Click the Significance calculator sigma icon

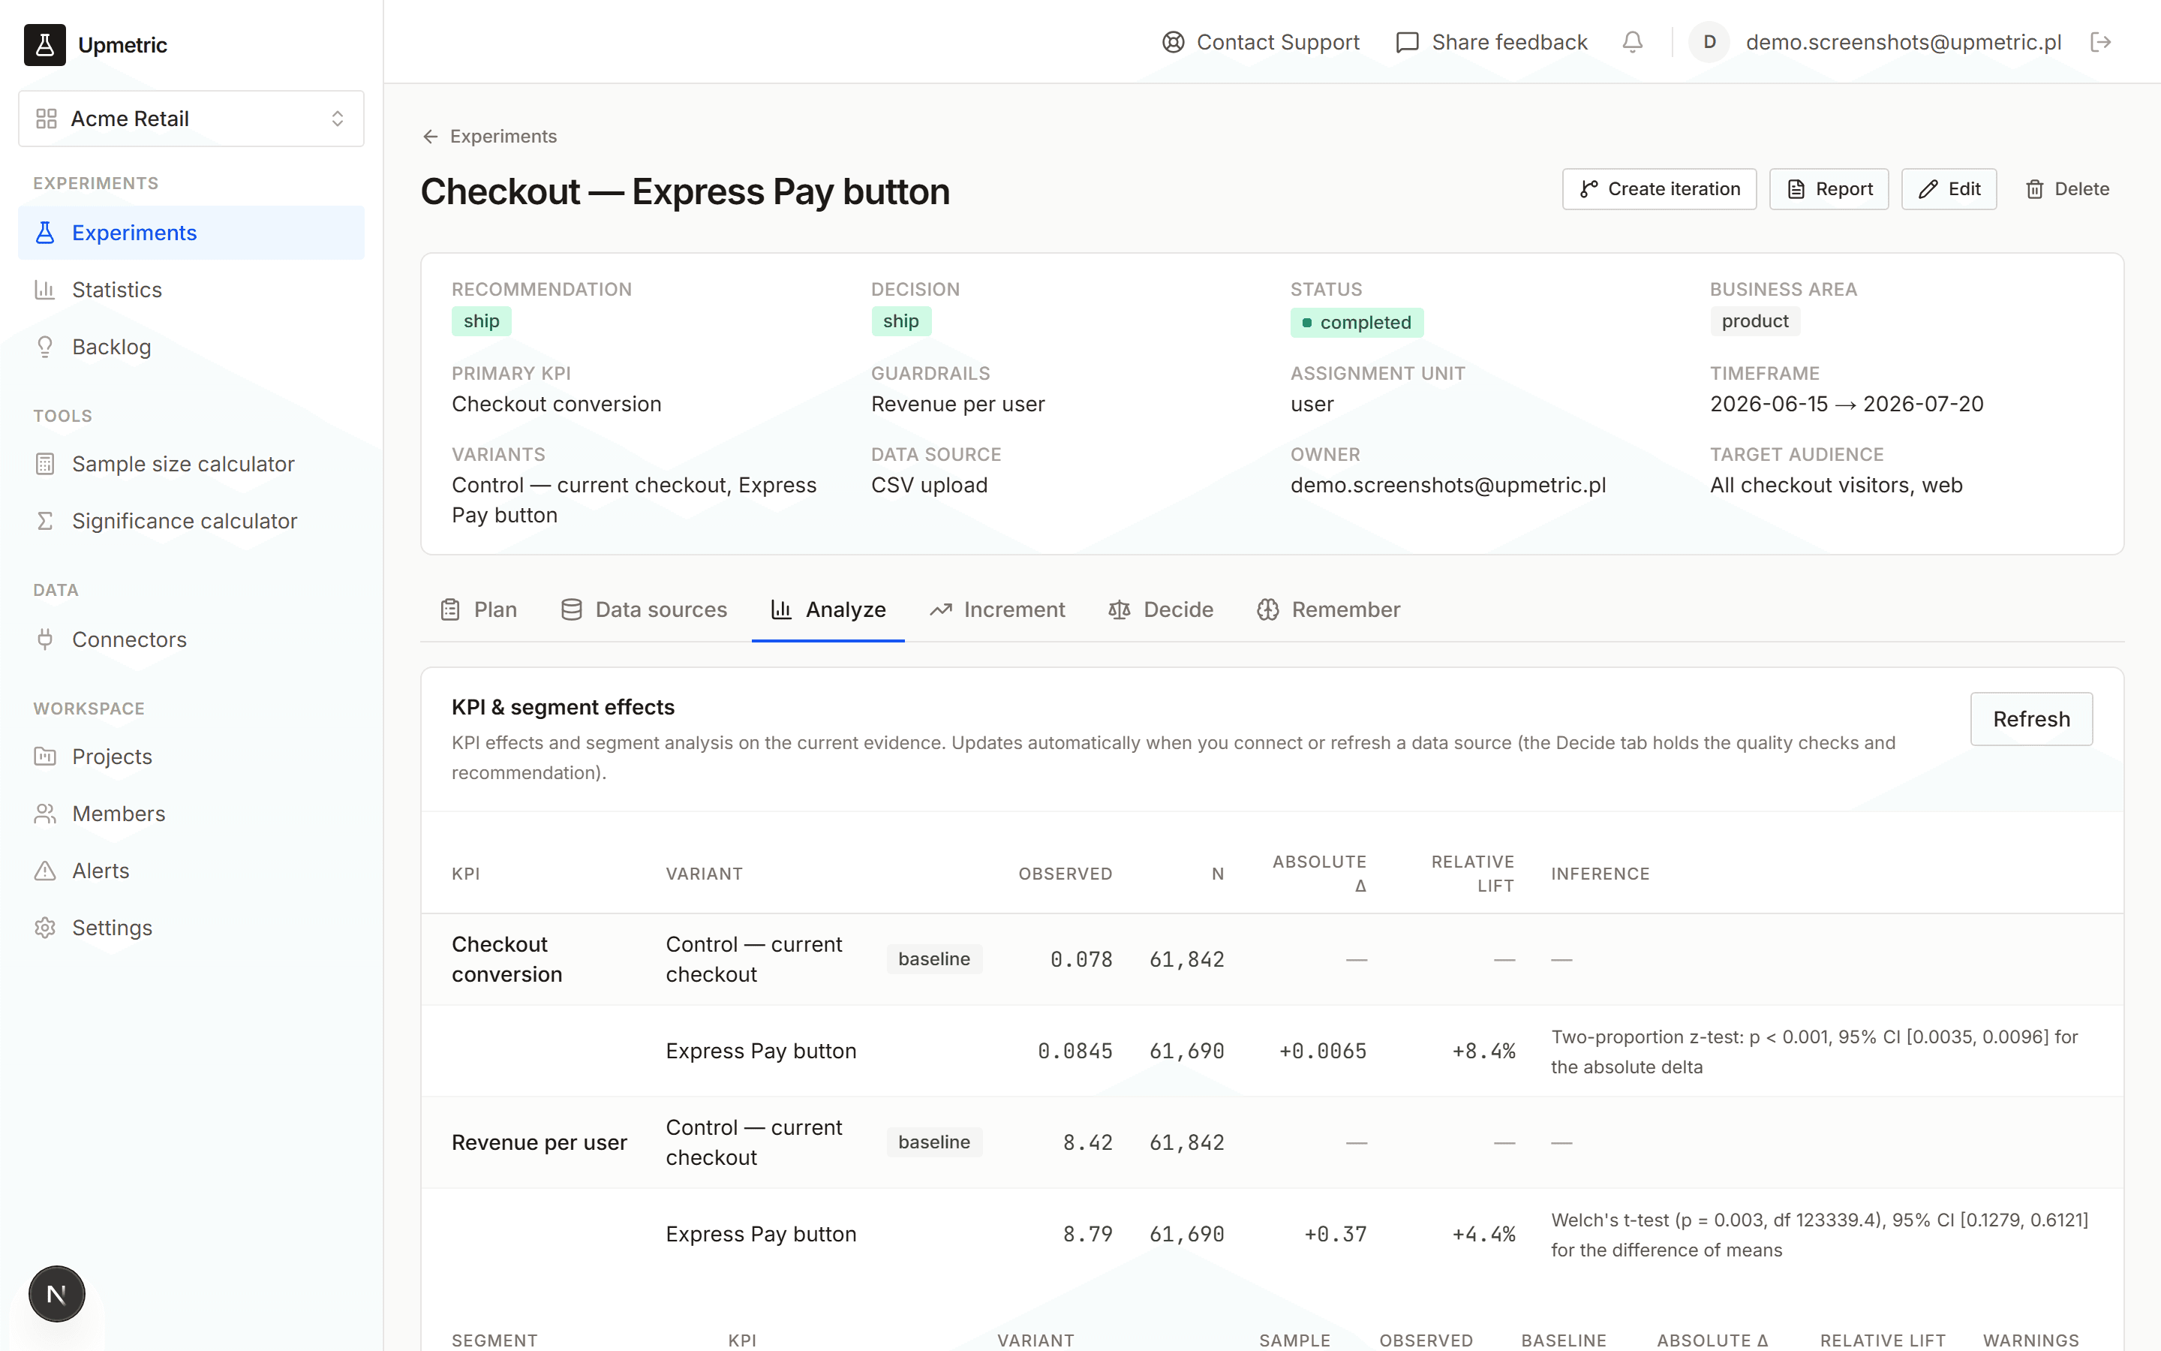[45, 521]
